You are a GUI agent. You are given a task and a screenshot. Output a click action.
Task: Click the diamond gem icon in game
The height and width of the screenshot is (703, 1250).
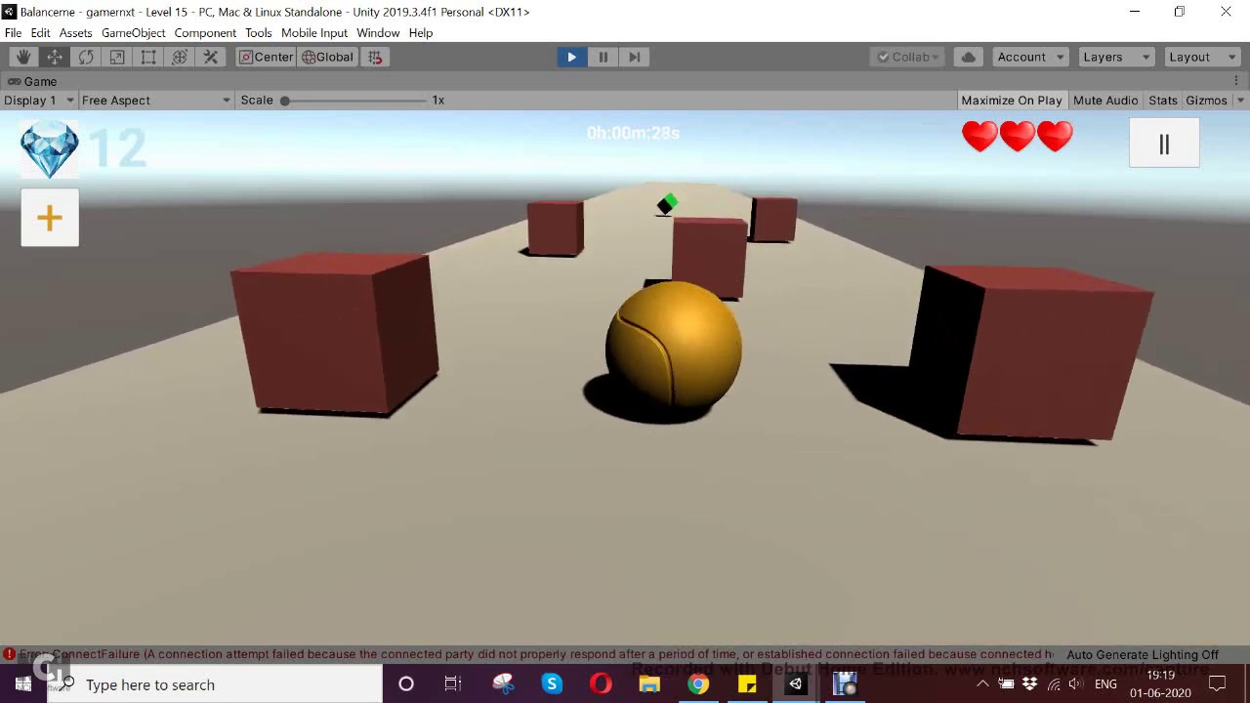(x=50, y=149)
